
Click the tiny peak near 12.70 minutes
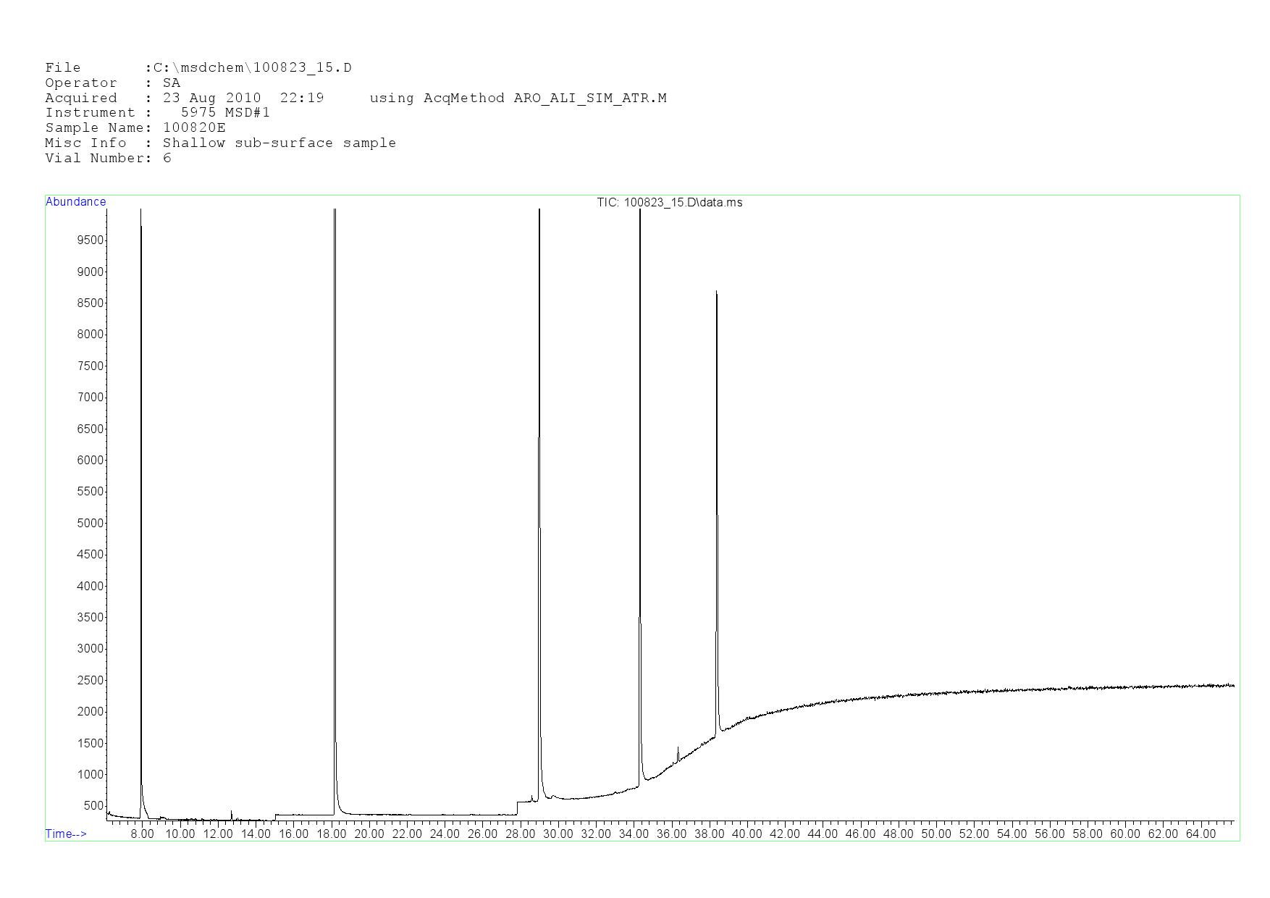[x=231, y=814]
